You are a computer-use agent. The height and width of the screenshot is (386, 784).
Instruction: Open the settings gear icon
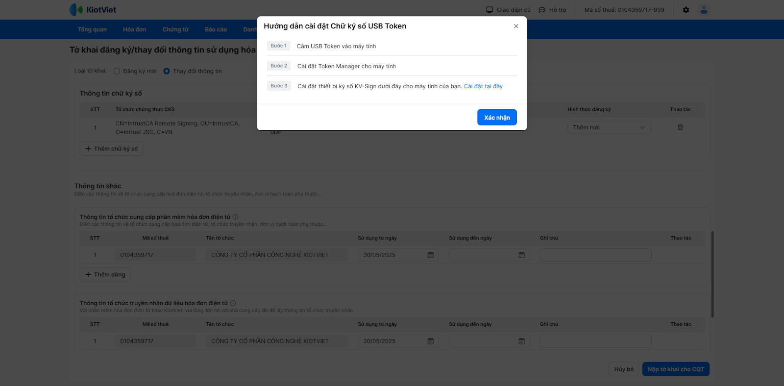click(x=686, y=10)
